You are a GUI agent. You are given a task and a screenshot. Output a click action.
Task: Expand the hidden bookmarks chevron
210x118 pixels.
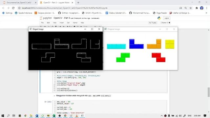206,13
